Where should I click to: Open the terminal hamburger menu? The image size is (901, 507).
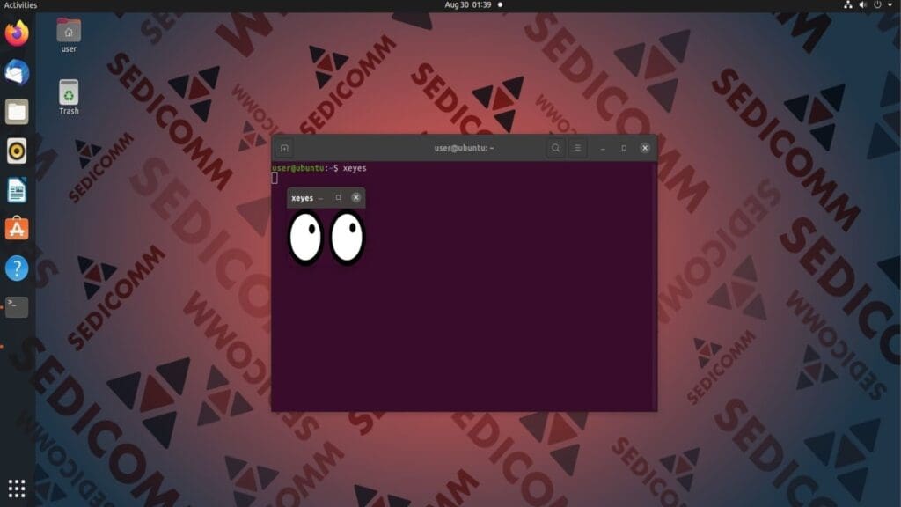coord(577,148)
